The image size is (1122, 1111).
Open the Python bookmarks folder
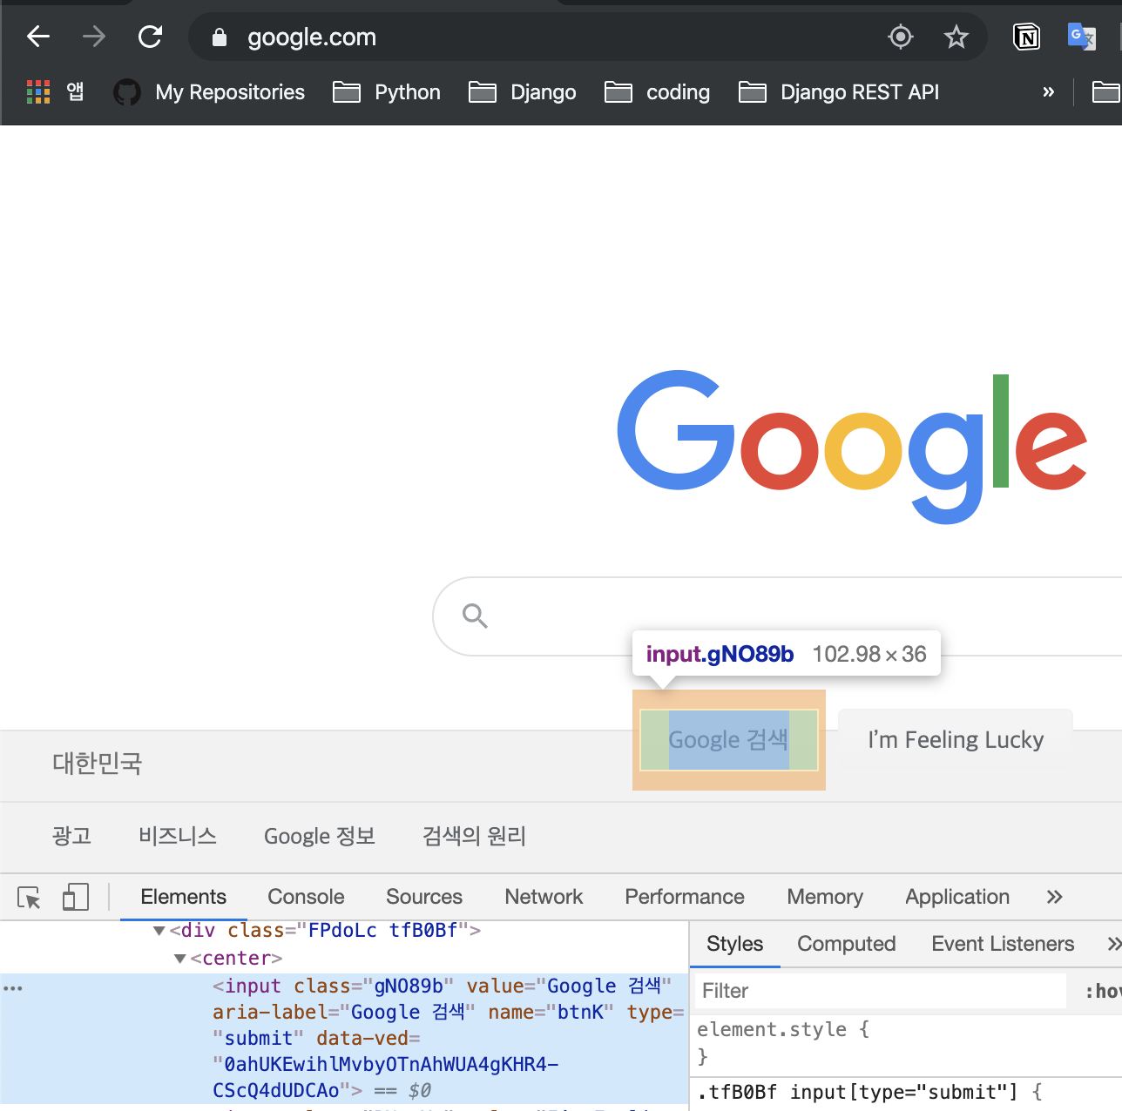pos(387,92)
